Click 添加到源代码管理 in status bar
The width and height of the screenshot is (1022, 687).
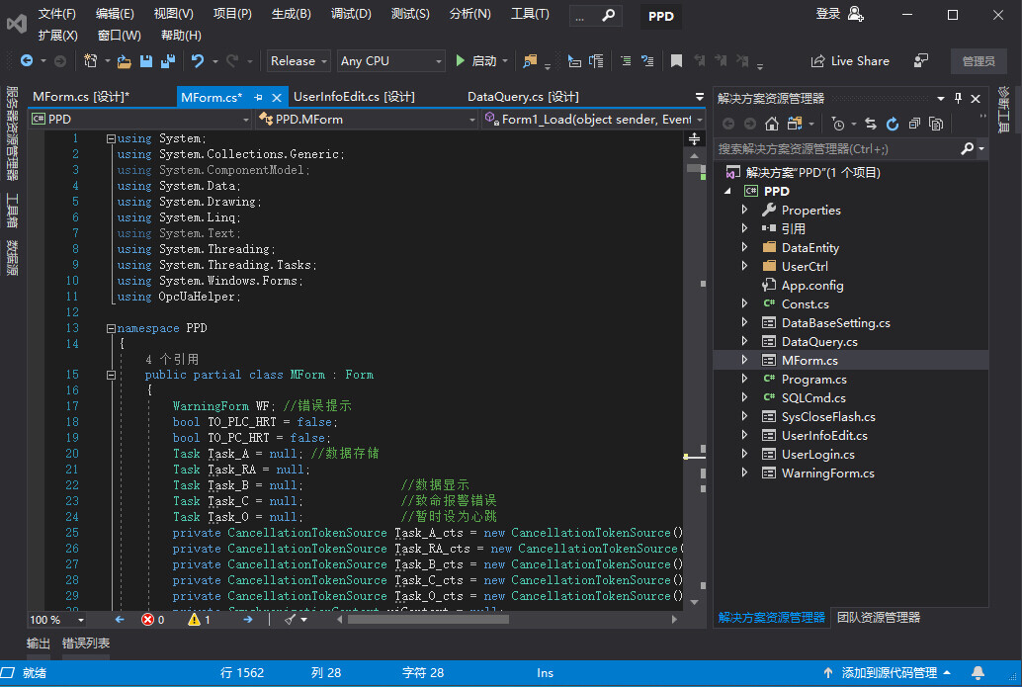888,672
